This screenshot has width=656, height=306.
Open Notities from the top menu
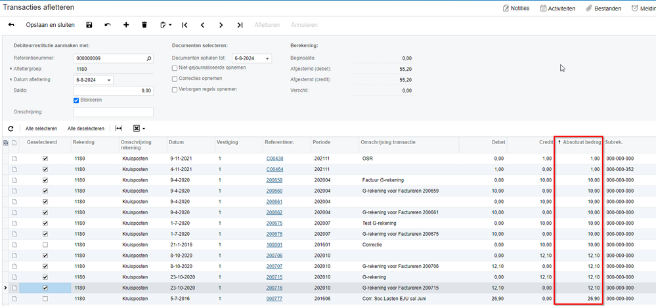tap(515, 9)
